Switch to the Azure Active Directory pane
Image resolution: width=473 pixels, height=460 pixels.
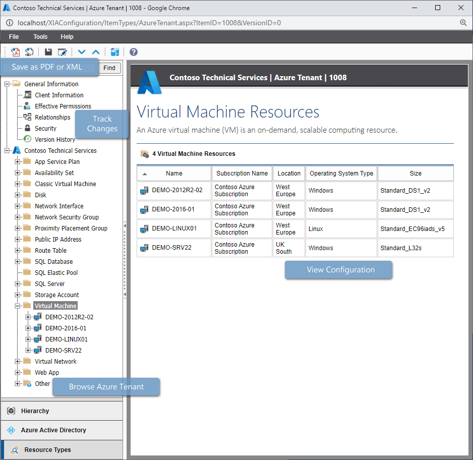click(62, 430)
